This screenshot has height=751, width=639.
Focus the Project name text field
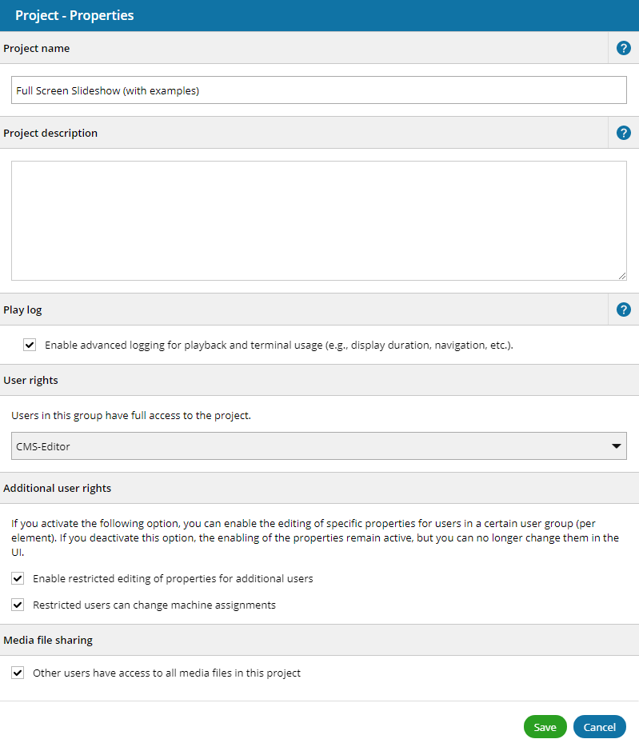[x=318, y=90]
